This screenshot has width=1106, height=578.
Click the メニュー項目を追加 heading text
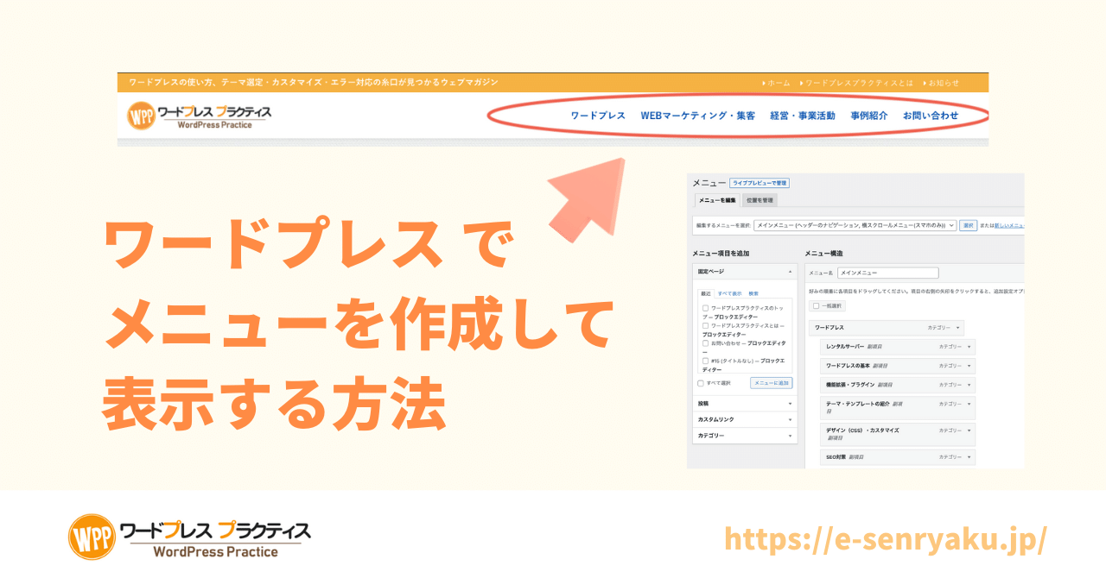721,254
